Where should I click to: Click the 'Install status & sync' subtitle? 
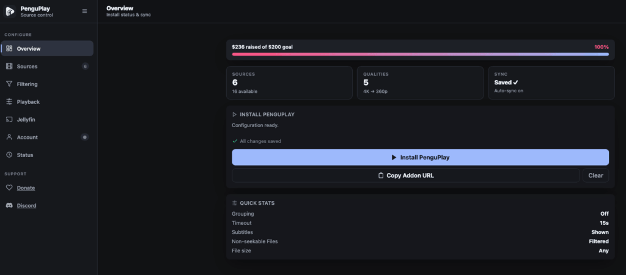tap(128, 15)
